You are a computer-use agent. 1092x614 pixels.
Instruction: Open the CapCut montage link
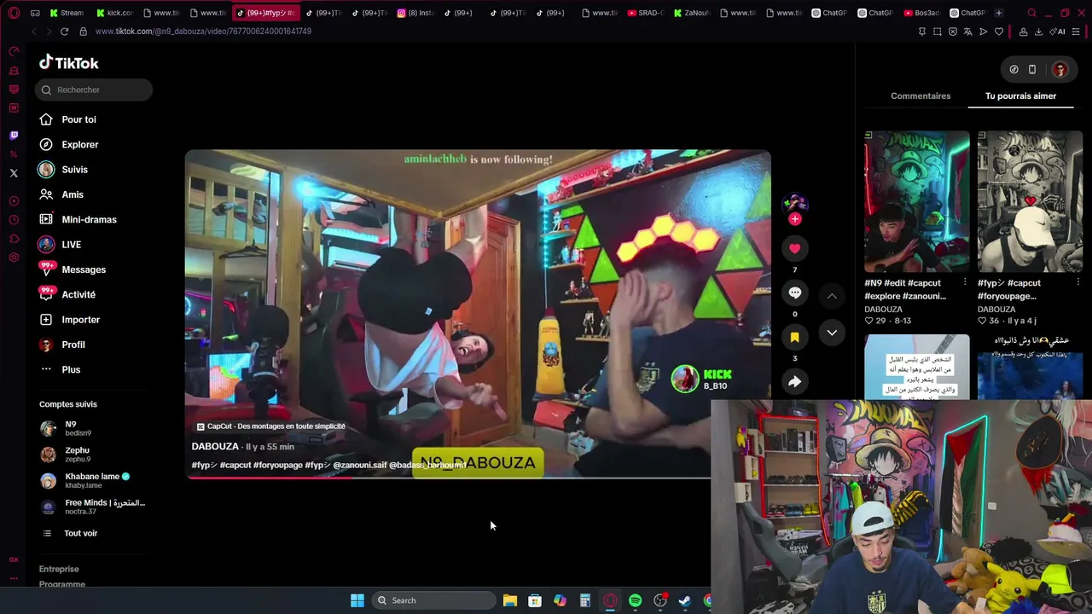[271, 426]
